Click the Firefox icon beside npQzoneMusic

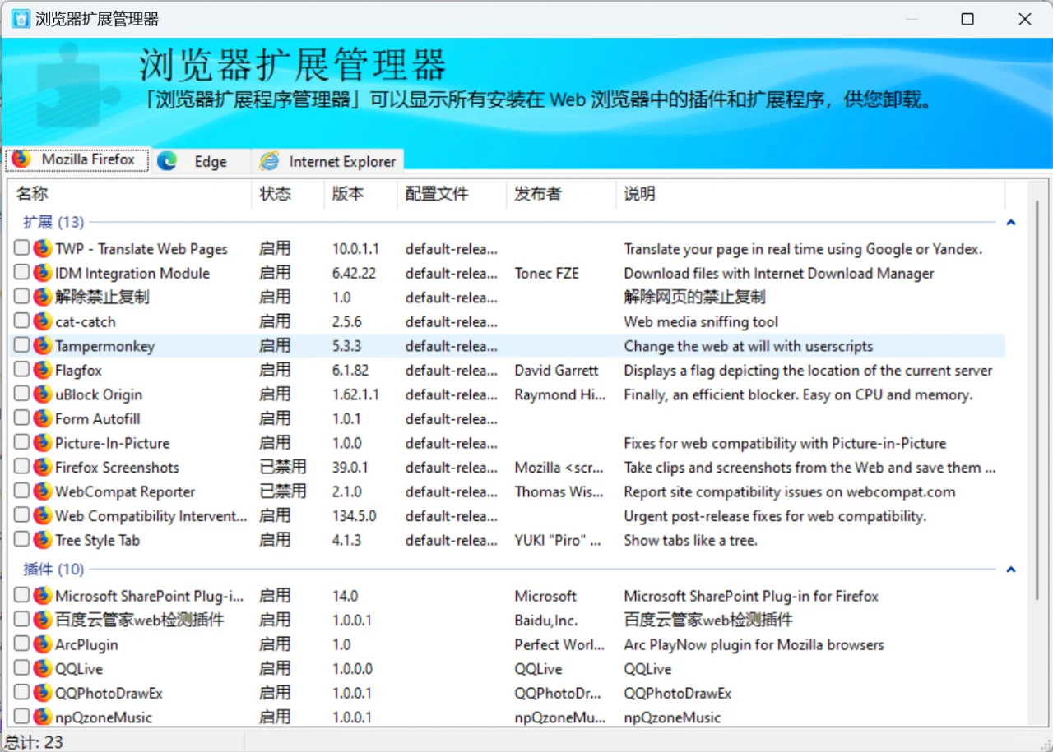click(42, 717)
